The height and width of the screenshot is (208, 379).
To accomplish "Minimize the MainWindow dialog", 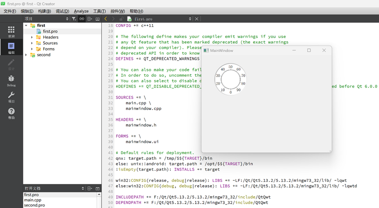I will (x=294, y=50).
